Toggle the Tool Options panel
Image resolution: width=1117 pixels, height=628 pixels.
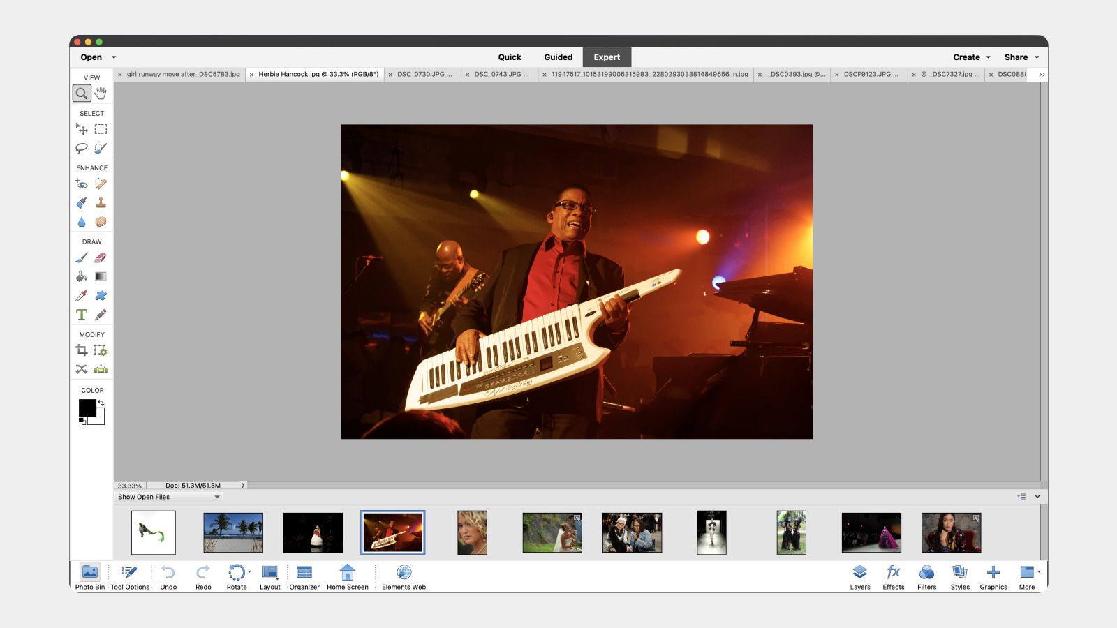pos(130,577)
